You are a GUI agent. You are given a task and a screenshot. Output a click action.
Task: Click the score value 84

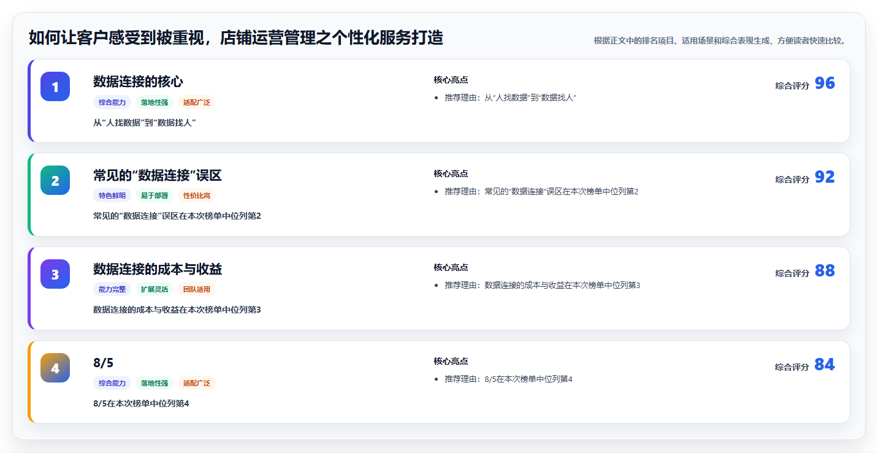point(825,365)
